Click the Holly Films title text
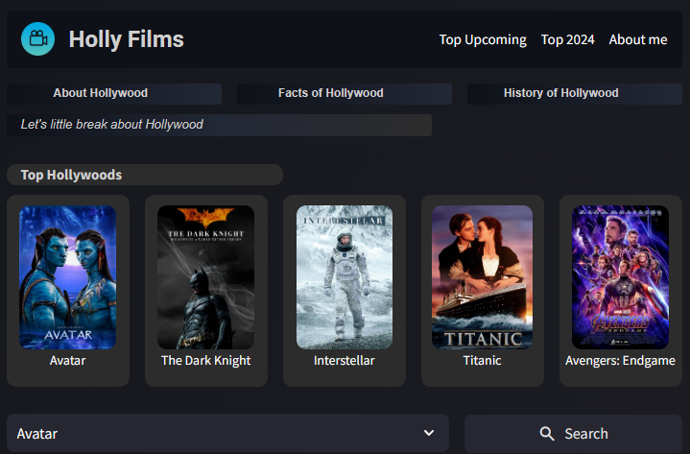The width and height of the screenshot is (690, 454). [126, 39]
